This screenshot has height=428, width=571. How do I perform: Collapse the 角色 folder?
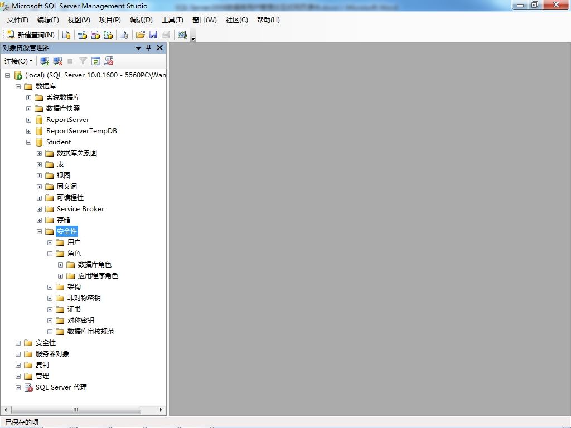50,254
